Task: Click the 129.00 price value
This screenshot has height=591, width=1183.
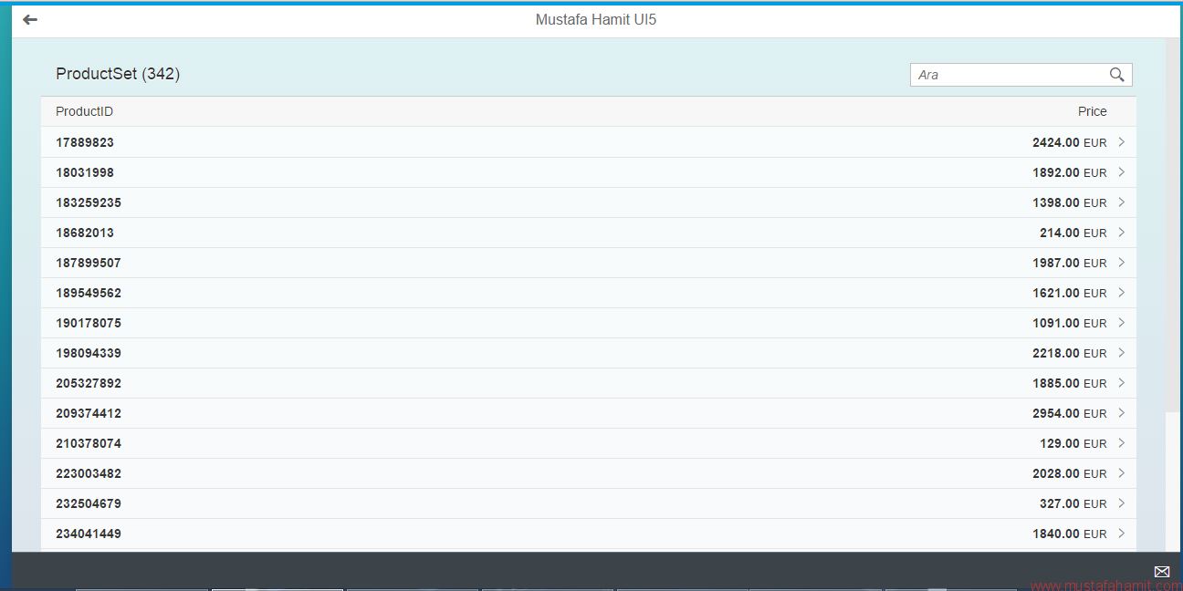Action: [1060, 443]
